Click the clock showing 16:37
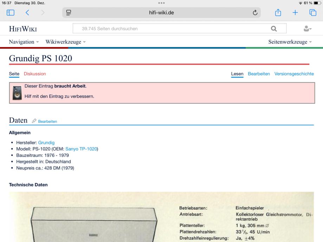The height and width of the screenshot is (242, 323). point(6,3)
